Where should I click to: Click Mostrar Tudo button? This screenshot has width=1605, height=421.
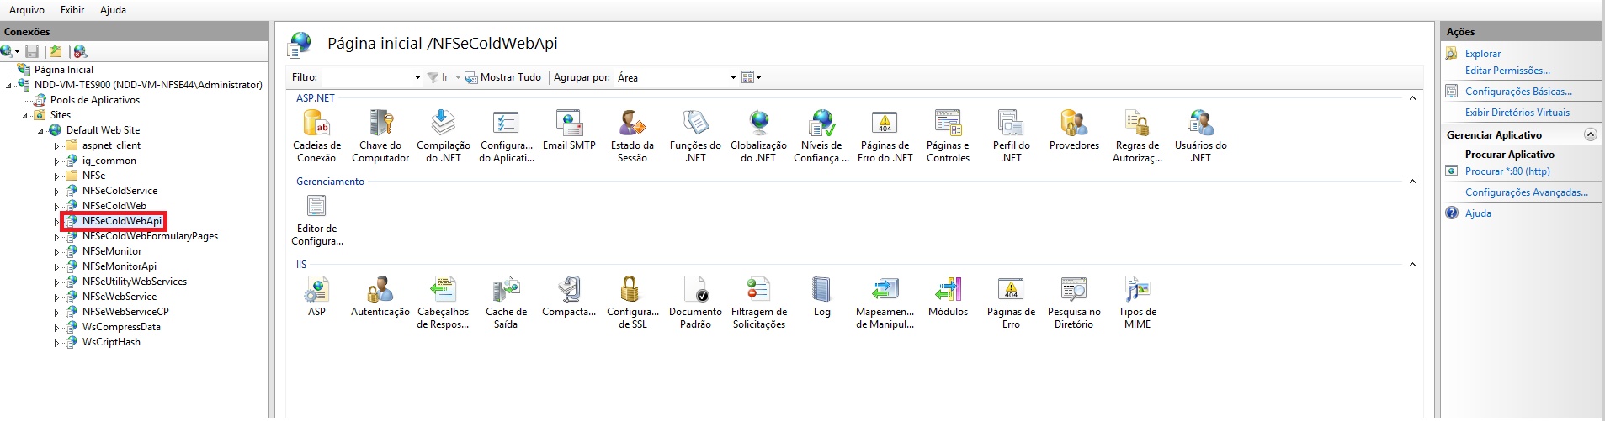[x=502, y=77]
